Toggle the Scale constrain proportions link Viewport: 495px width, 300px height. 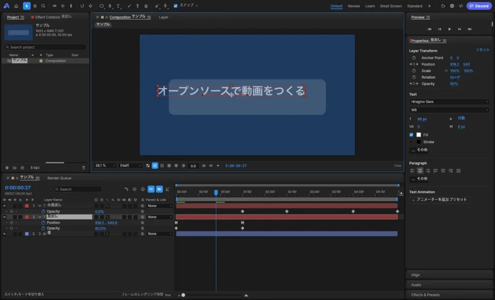[446, 70]
